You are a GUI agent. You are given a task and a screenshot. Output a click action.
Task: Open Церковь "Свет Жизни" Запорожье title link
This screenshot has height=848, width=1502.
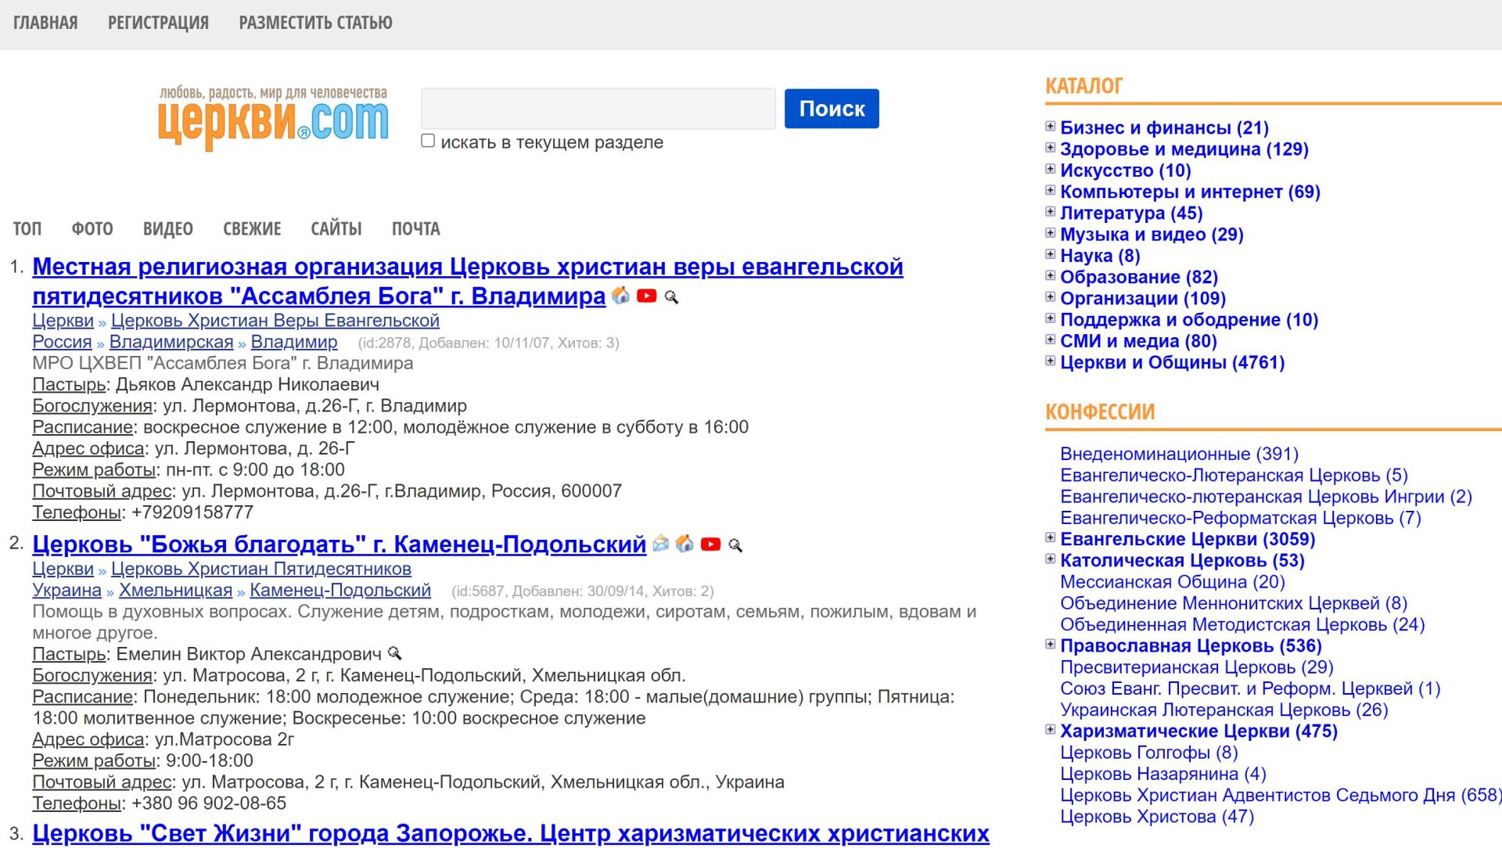(511, 833)
